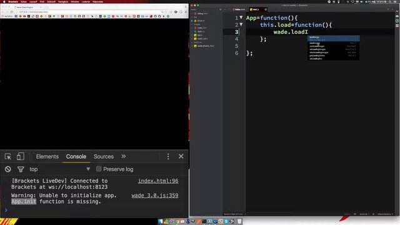
Task: Toggle the device toolbar icon in DevTools
Action: (21, 156)
